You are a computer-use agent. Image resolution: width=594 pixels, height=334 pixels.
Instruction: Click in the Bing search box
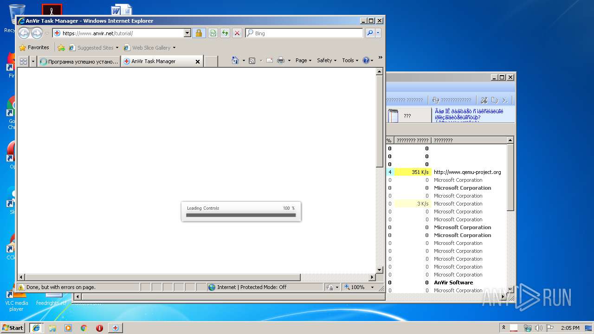coord(304,33)
